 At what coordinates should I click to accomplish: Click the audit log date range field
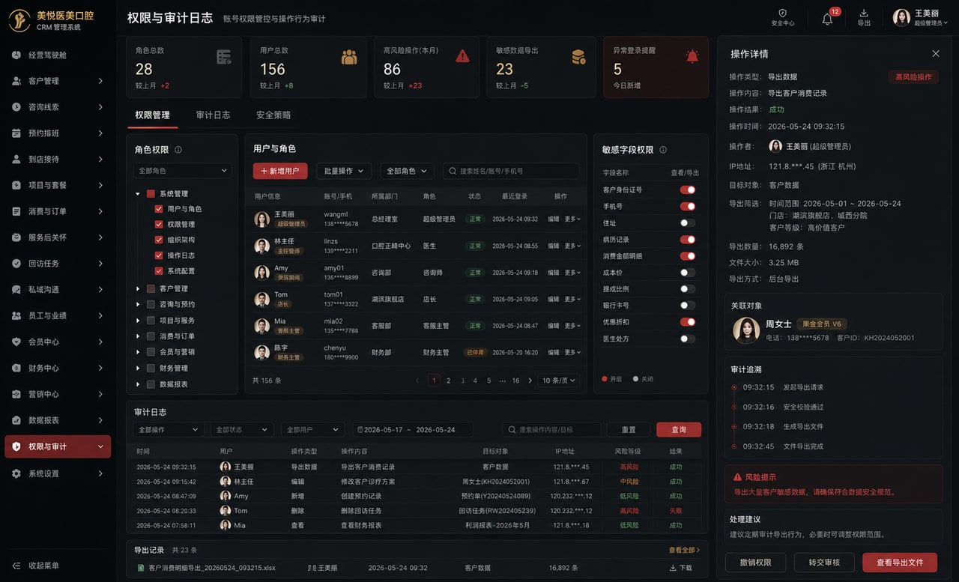413,429
